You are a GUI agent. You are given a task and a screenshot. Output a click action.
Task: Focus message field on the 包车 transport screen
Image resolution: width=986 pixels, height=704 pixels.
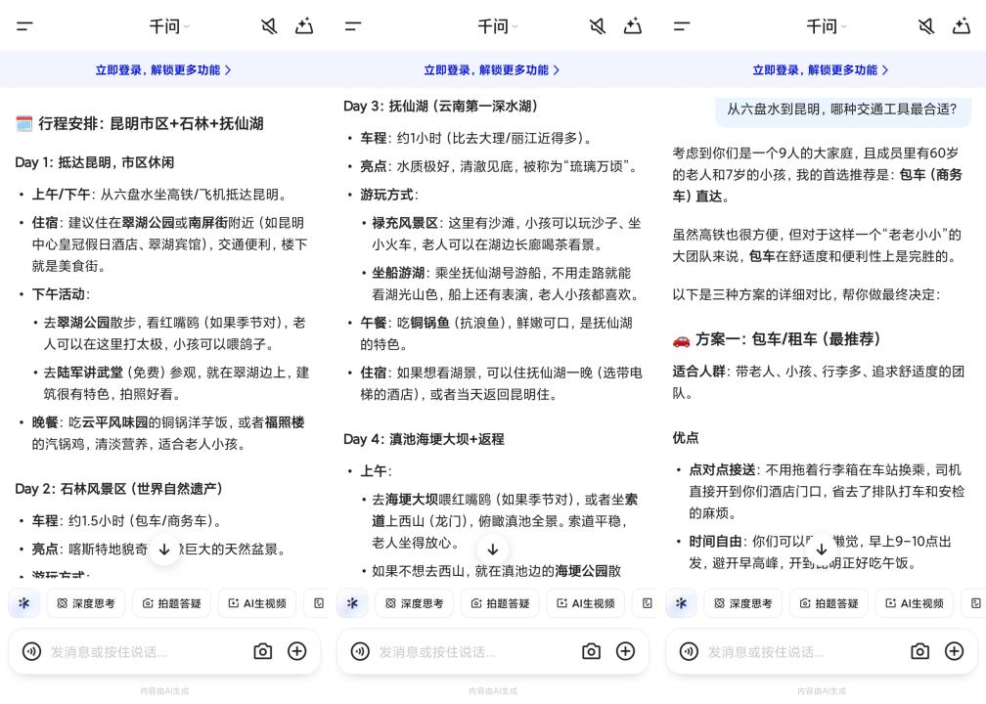tap(805, 652)
